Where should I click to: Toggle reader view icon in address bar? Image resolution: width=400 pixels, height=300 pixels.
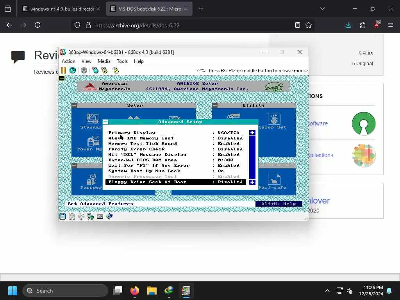click(x=297, y=25)
